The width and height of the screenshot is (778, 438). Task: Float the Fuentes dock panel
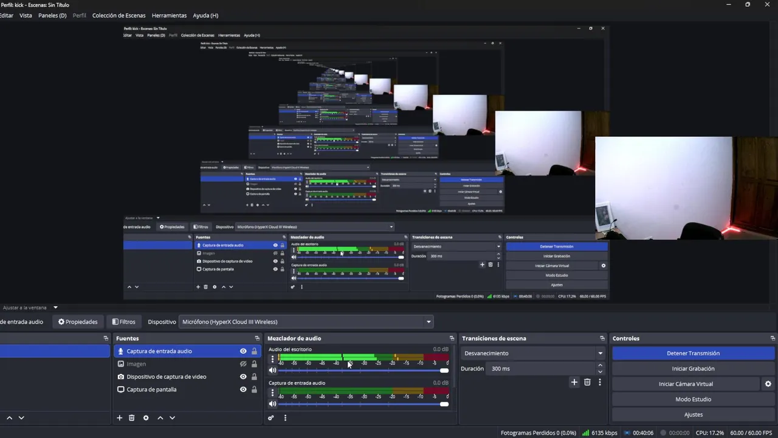point(257,338)
